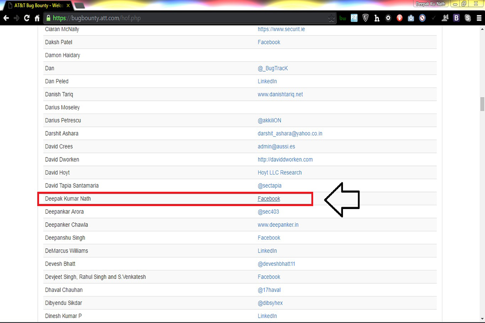Screen dimensions: 485x323
Task: Open the grey Skype 'S' extension
Action: (x=467, y=18)
